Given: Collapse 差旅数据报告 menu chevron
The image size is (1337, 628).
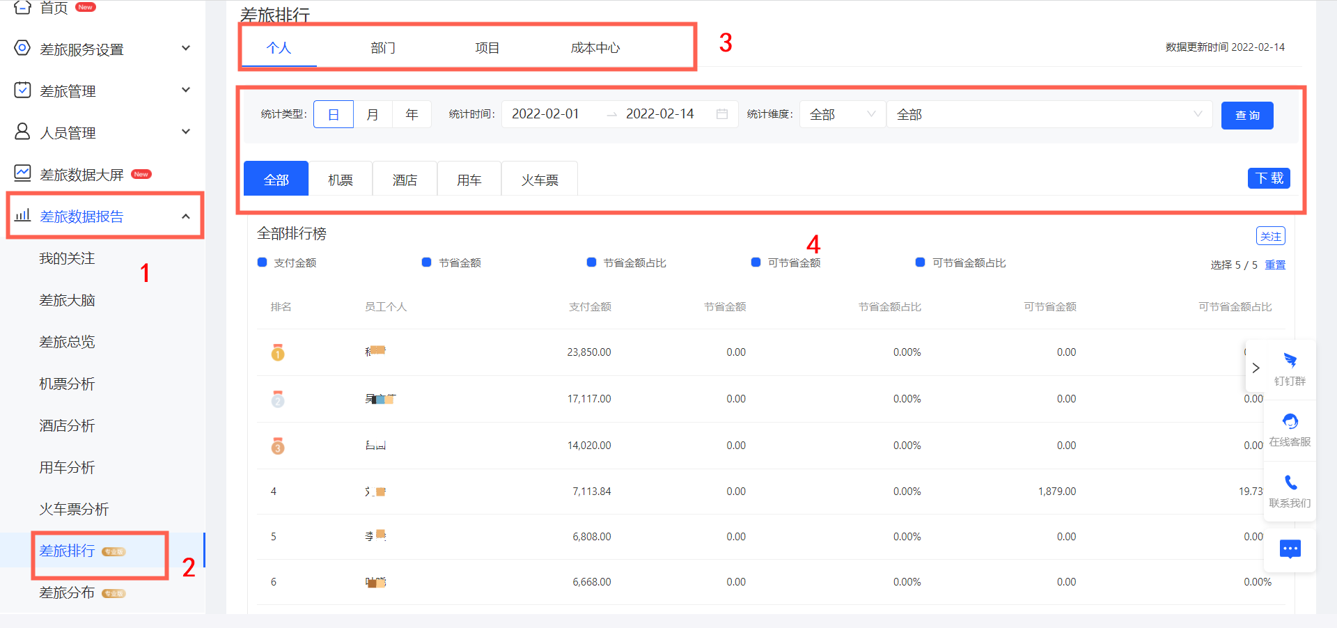Looking at the screenshot, I should (186, 217).
